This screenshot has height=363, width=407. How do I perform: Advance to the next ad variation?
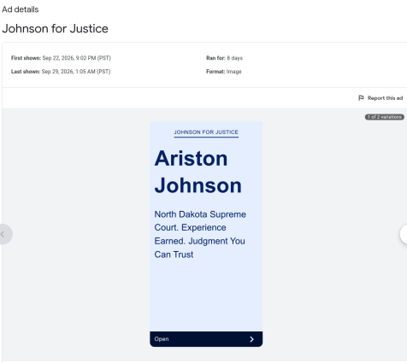pyautogui.click(x=404, y=234)
